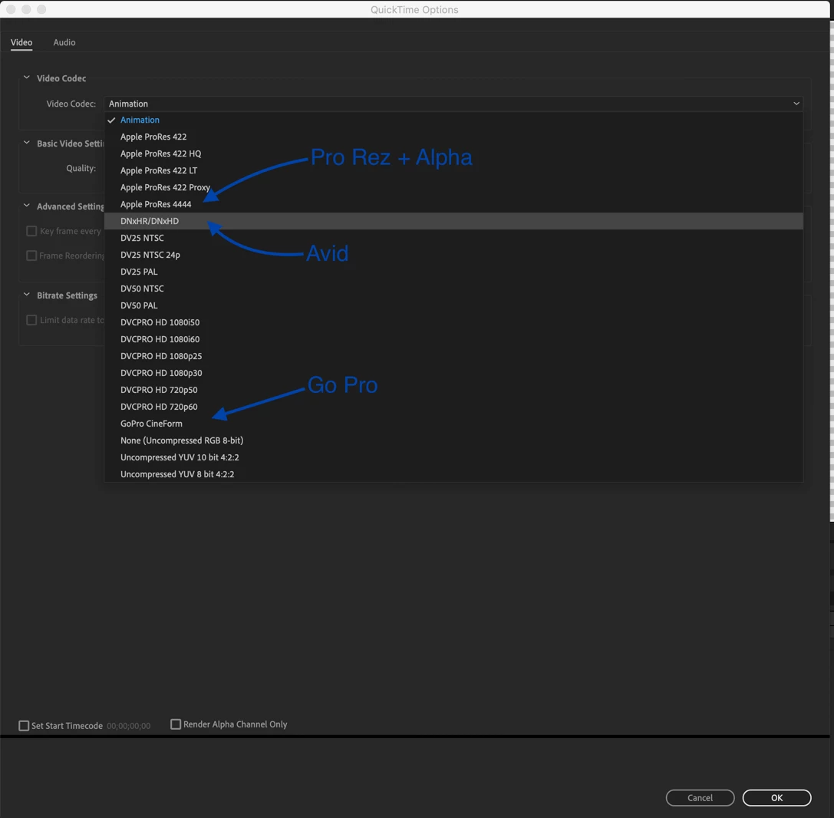Choose Apple ProRes 422 HQ codec
Image resolution: width=834 pixels, height=818 pixels.
(453, 153)
